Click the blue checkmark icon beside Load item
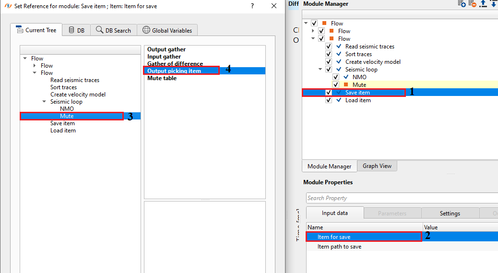 [x=339, y=100]
